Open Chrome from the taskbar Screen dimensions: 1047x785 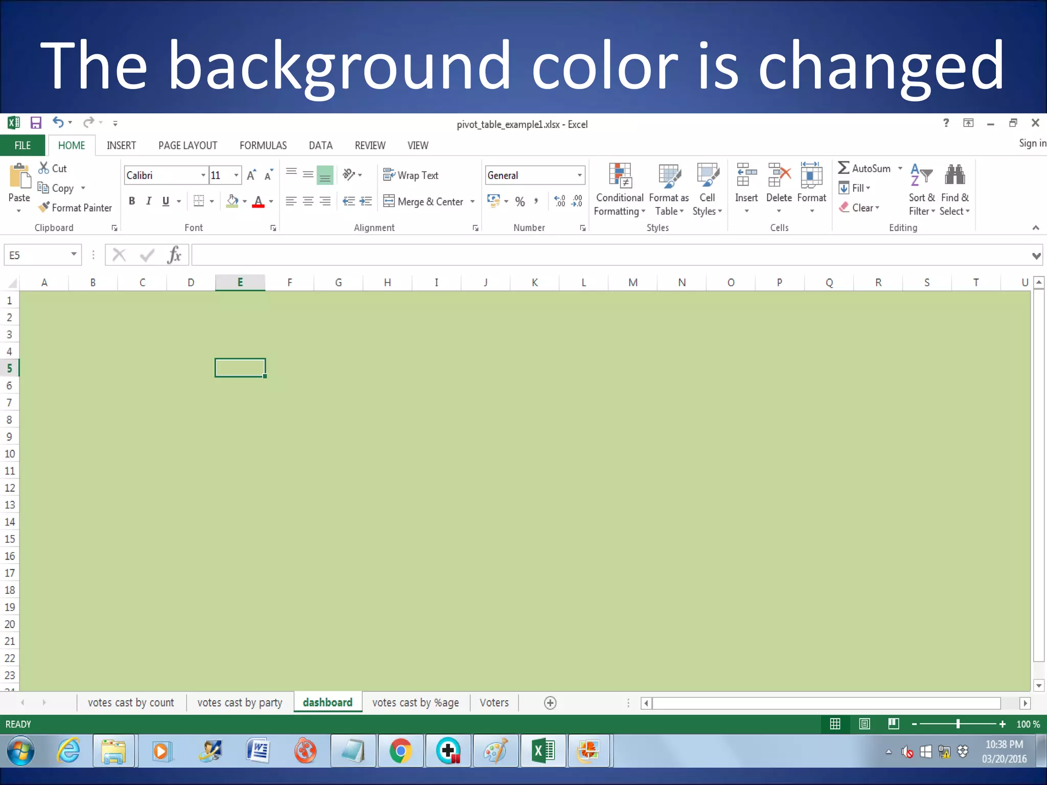pos(401,751)
